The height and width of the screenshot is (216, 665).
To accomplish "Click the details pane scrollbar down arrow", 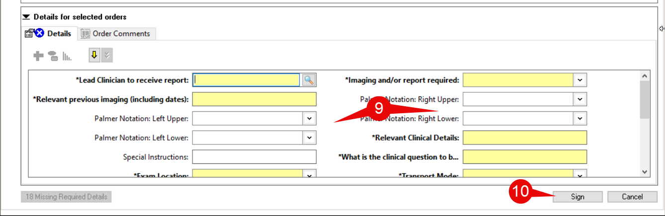I will [x=645, y=172].
